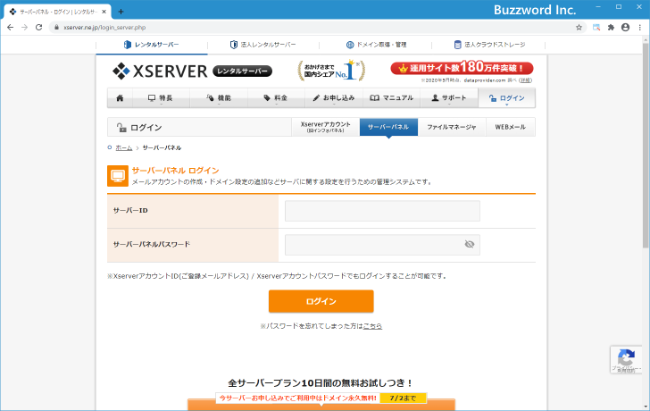Switch to Xserverアカウント login tab

pyautogui.click(x=325, y=127)
